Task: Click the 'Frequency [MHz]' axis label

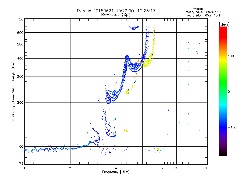Action: click(x=116, y=172)
